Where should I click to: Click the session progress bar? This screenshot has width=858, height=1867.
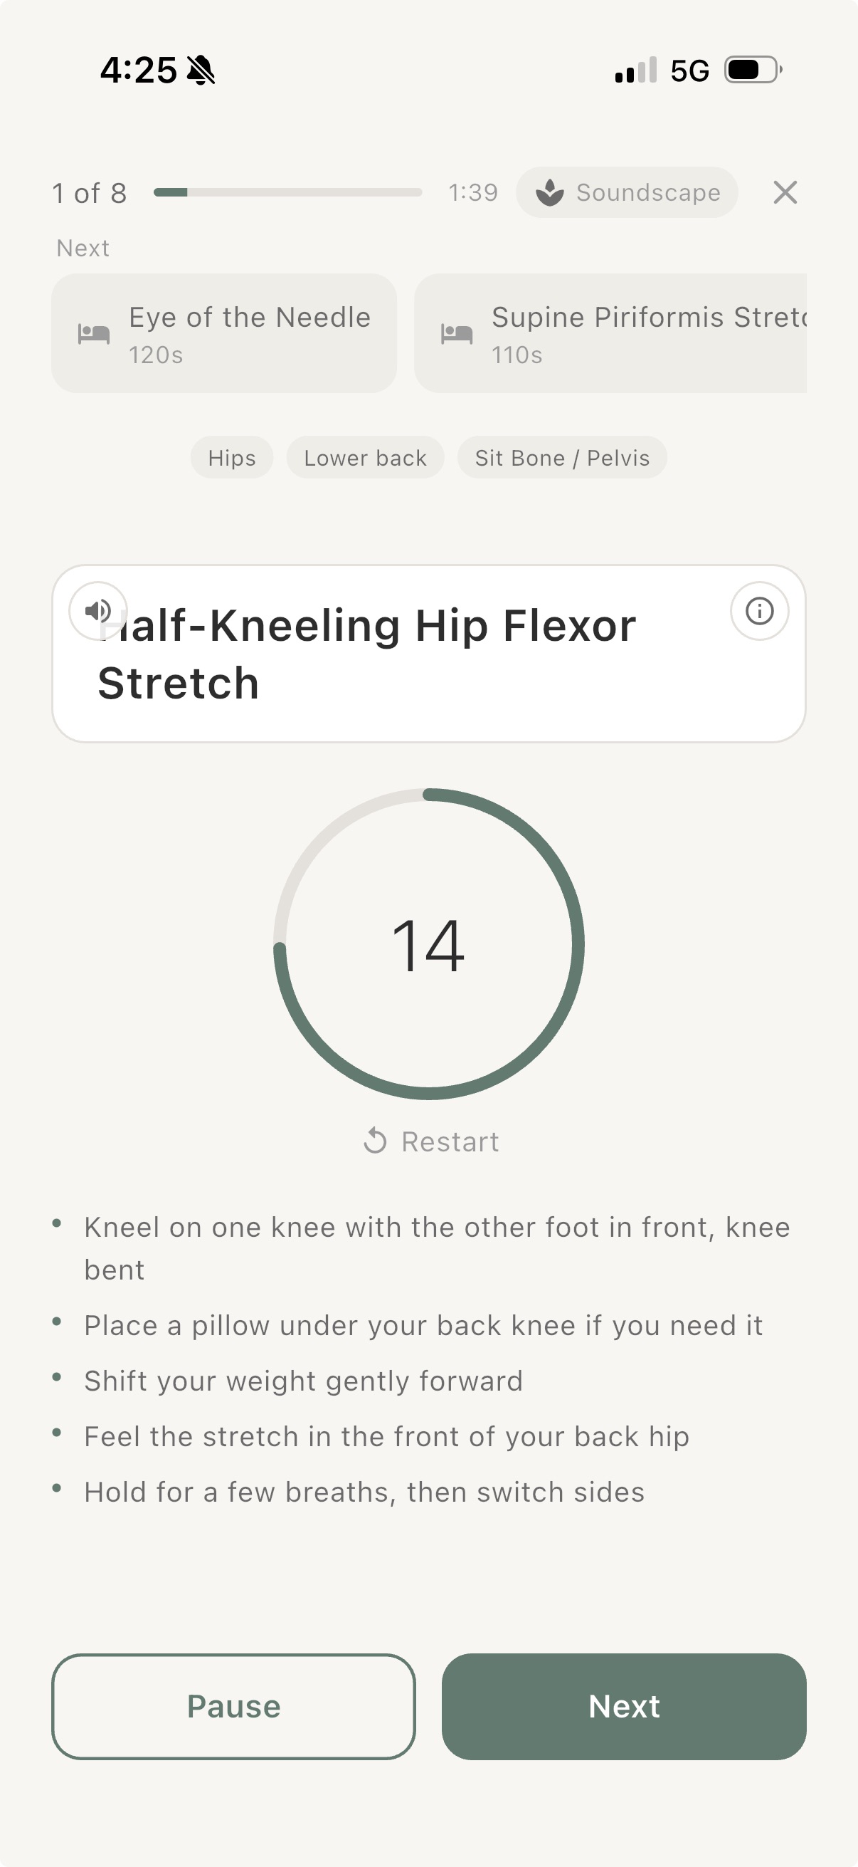coord(287,192)
